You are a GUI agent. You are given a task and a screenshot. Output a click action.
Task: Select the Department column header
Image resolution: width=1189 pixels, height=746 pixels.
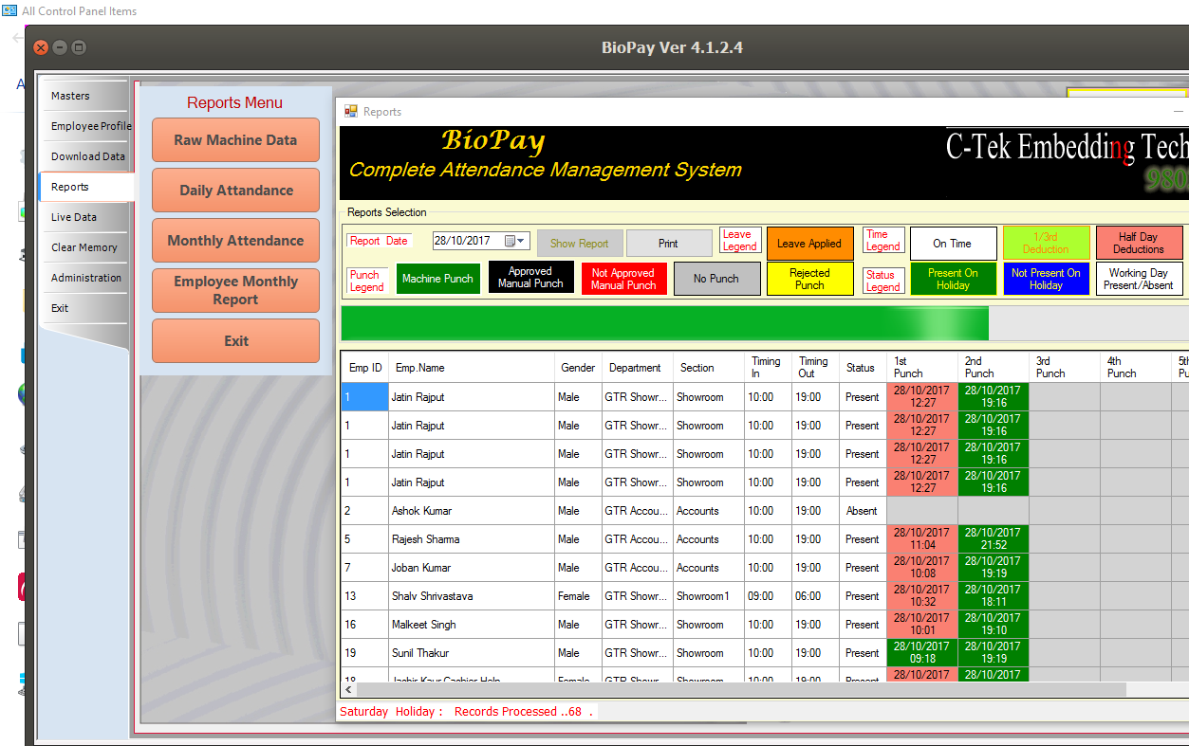pyautogui.click(x=638, y=368)
